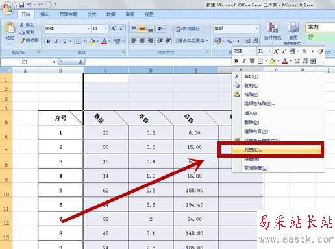
Task: Click the Office button orb
Action: (8, 8)
